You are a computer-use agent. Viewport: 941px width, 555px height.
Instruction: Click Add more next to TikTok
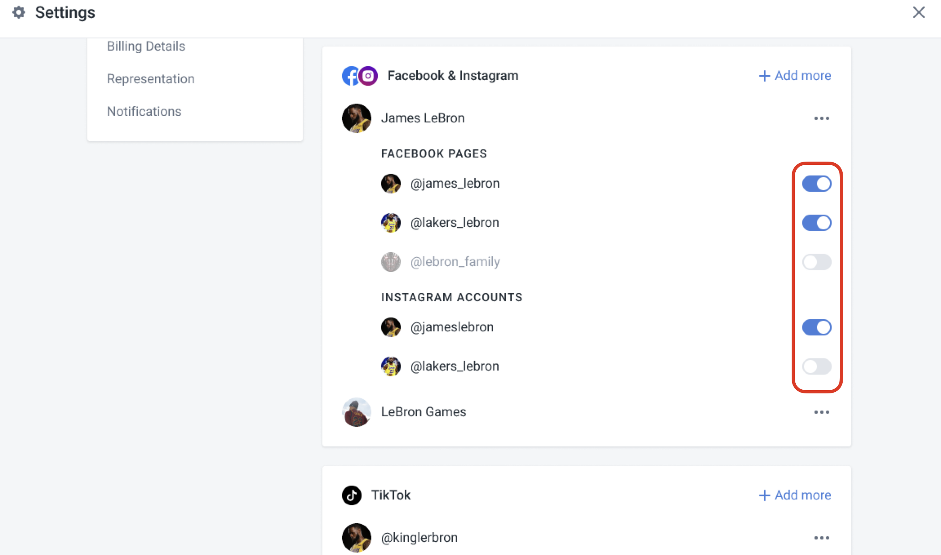pyautogui.click(x=795, y=495)
